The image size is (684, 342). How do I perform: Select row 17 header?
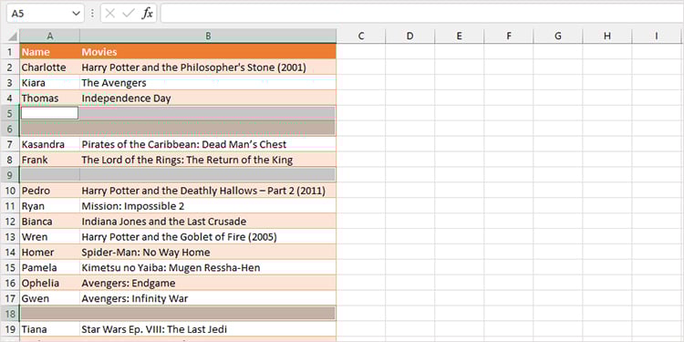[x=10, y=298]
